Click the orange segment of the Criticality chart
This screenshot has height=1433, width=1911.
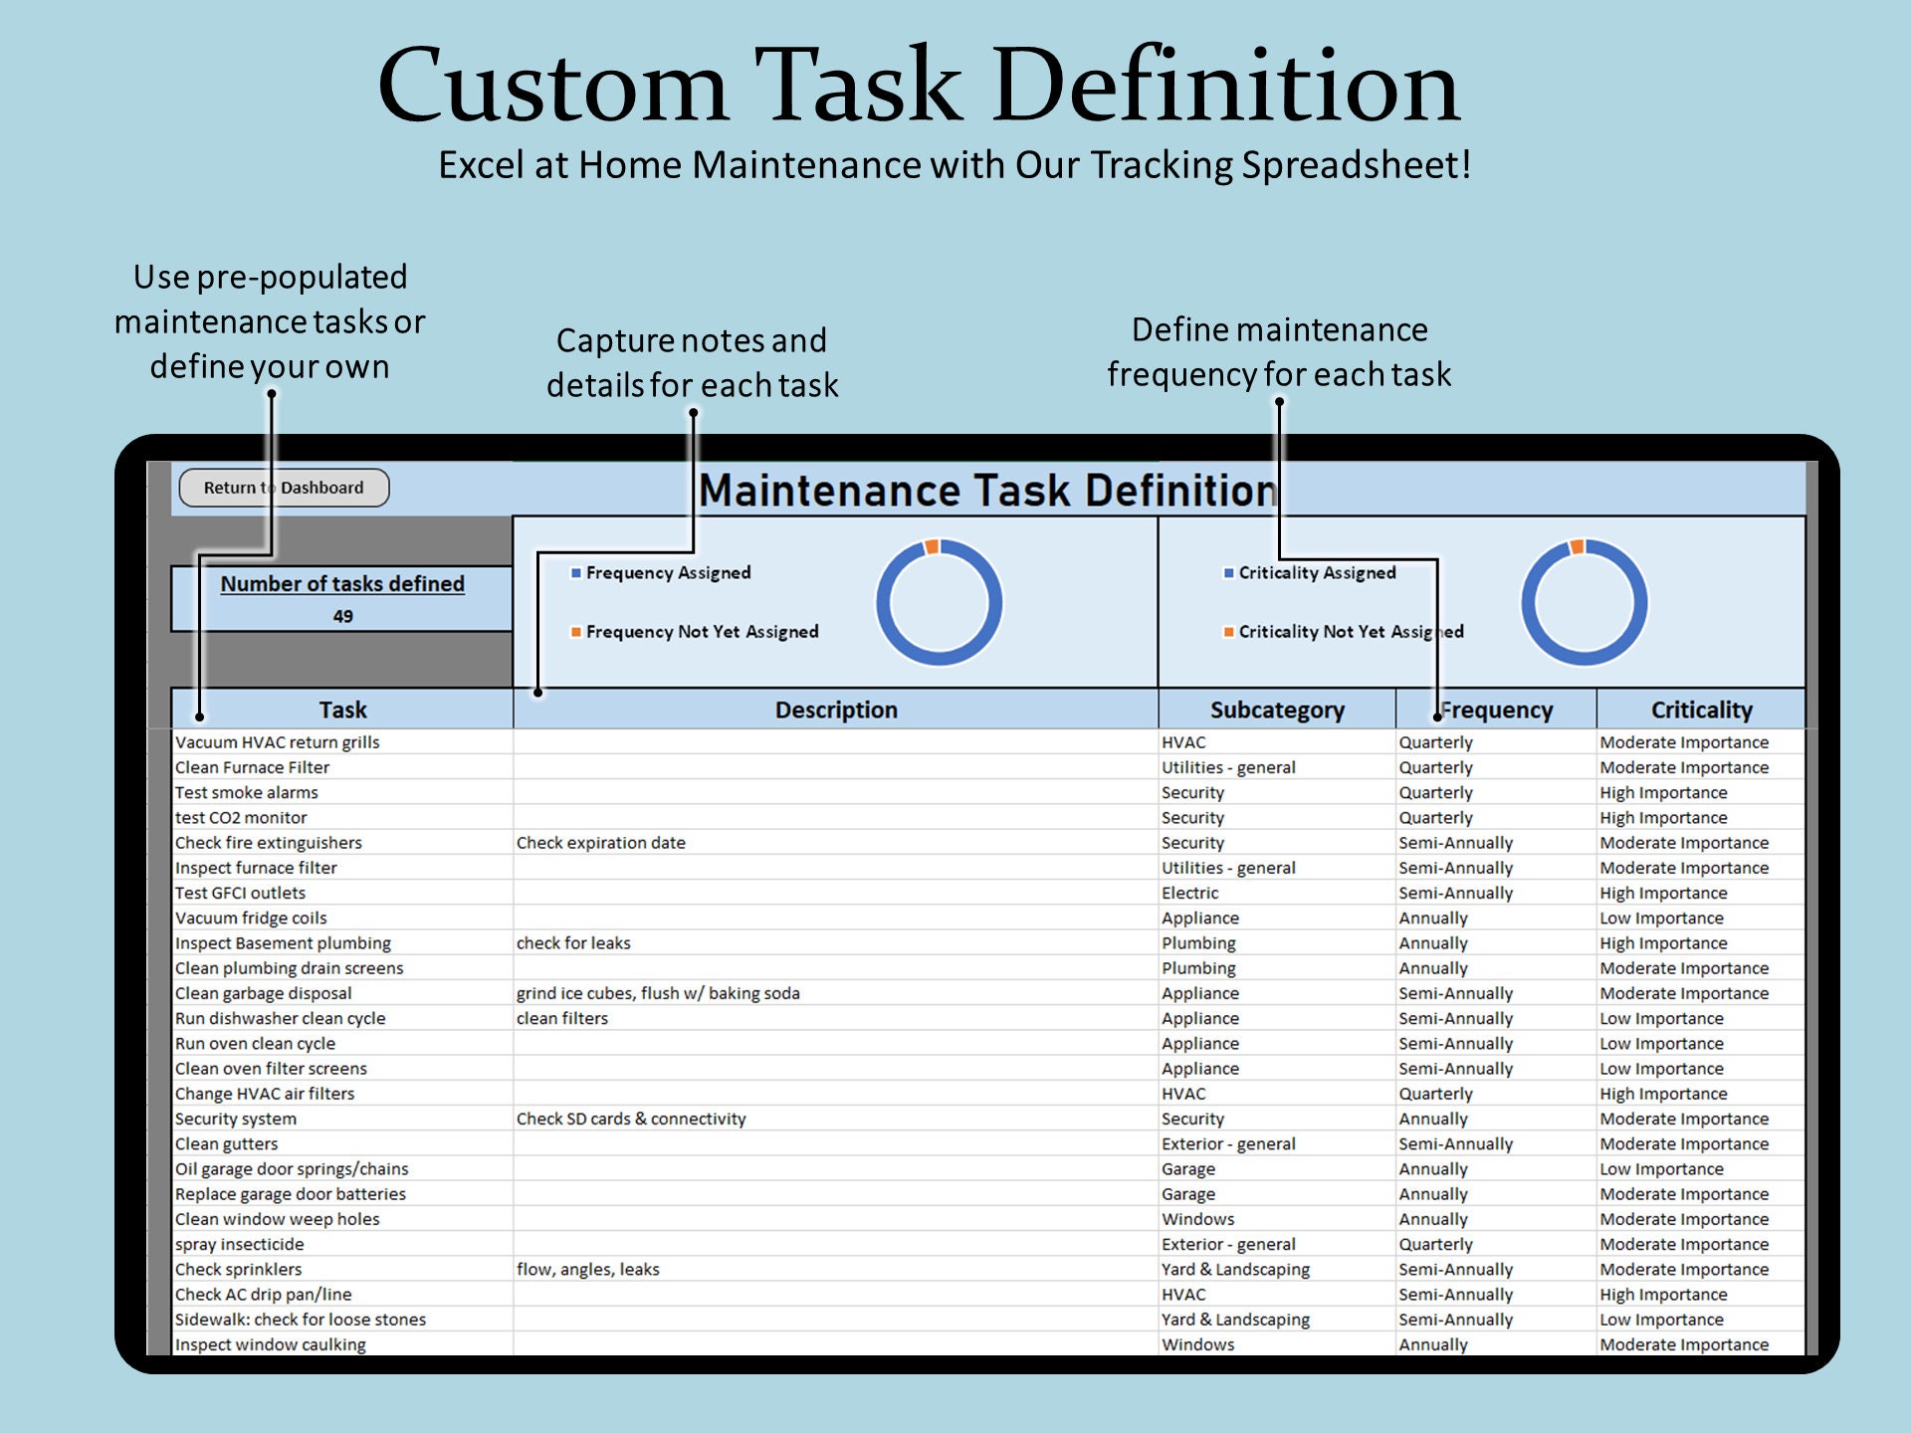[x=1577, y=548]
